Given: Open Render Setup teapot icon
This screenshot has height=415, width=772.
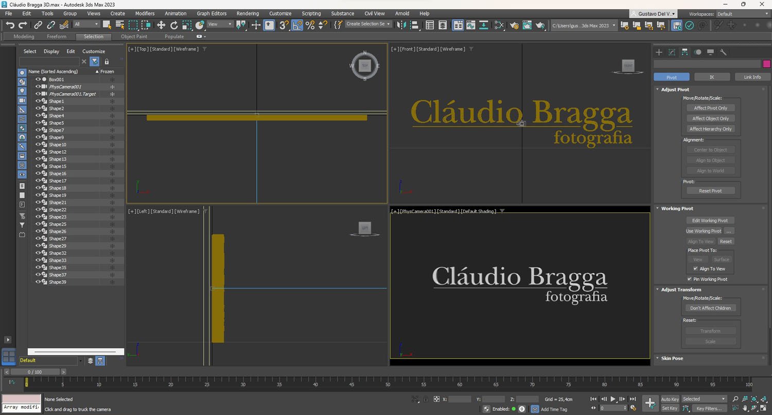Looking at the screenshot, I should pos(514,25).
